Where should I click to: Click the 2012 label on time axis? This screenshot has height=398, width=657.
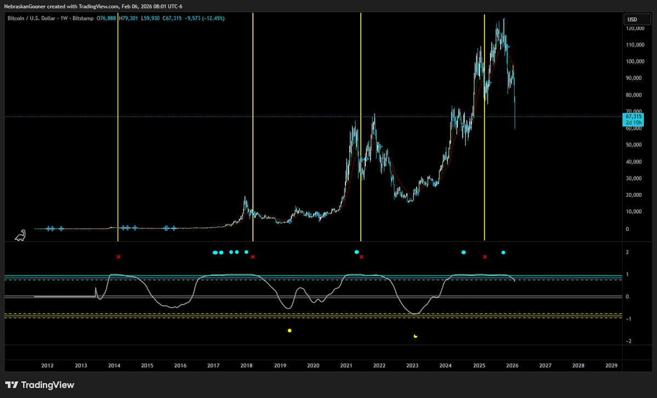tap(48, 366)
